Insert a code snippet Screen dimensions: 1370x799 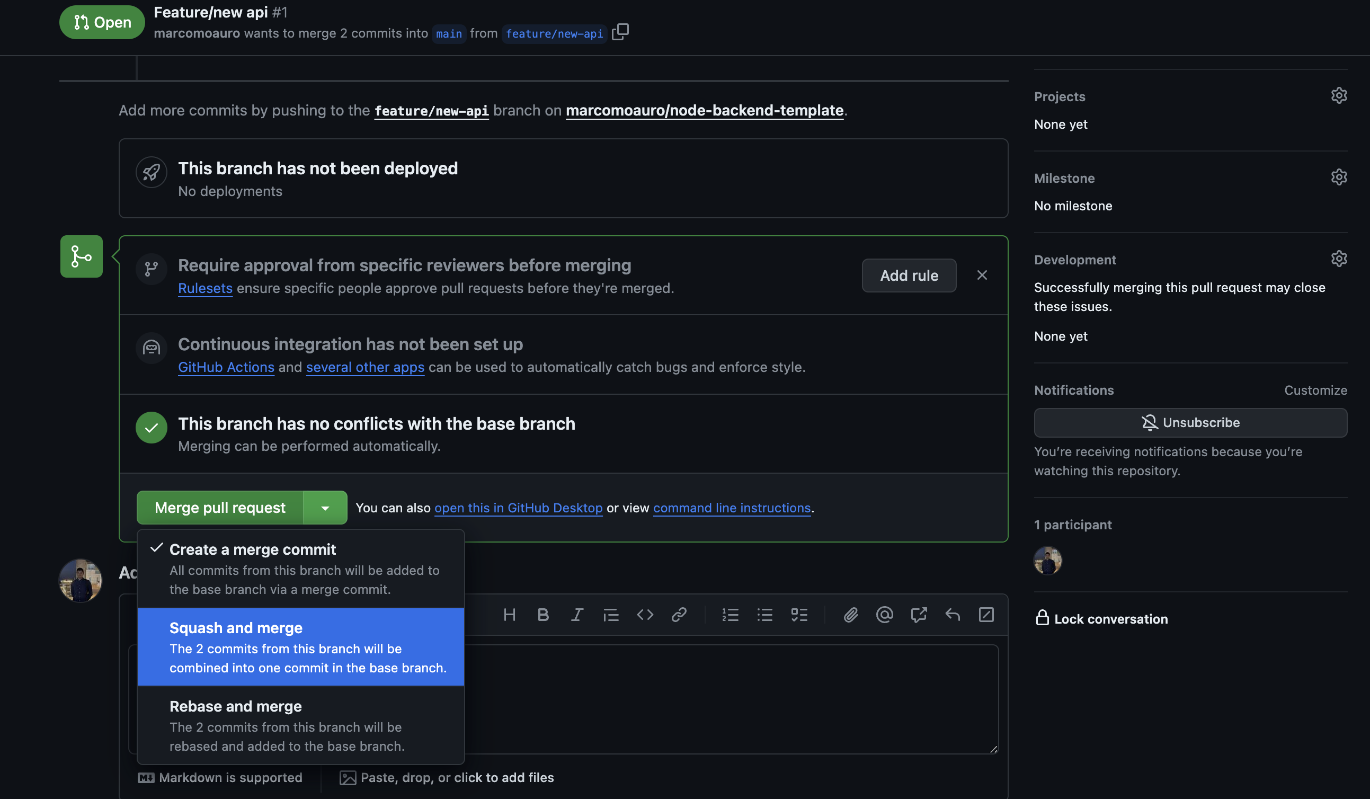pos(645,615)
